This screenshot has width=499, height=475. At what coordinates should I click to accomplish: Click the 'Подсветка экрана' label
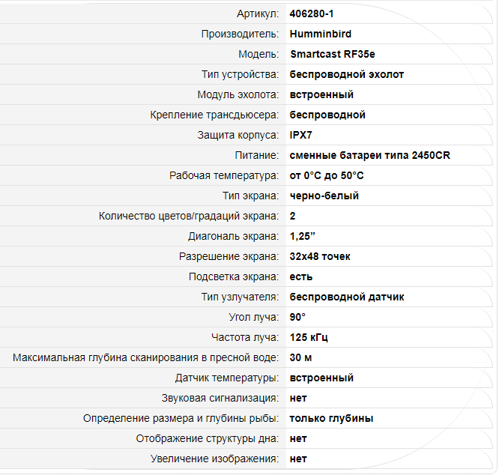pyautogui.click(x=233, y=277)
